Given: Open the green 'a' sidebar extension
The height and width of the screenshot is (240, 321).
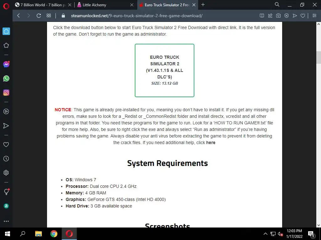Looking at the screenshot, I should [x=6, y=206].
